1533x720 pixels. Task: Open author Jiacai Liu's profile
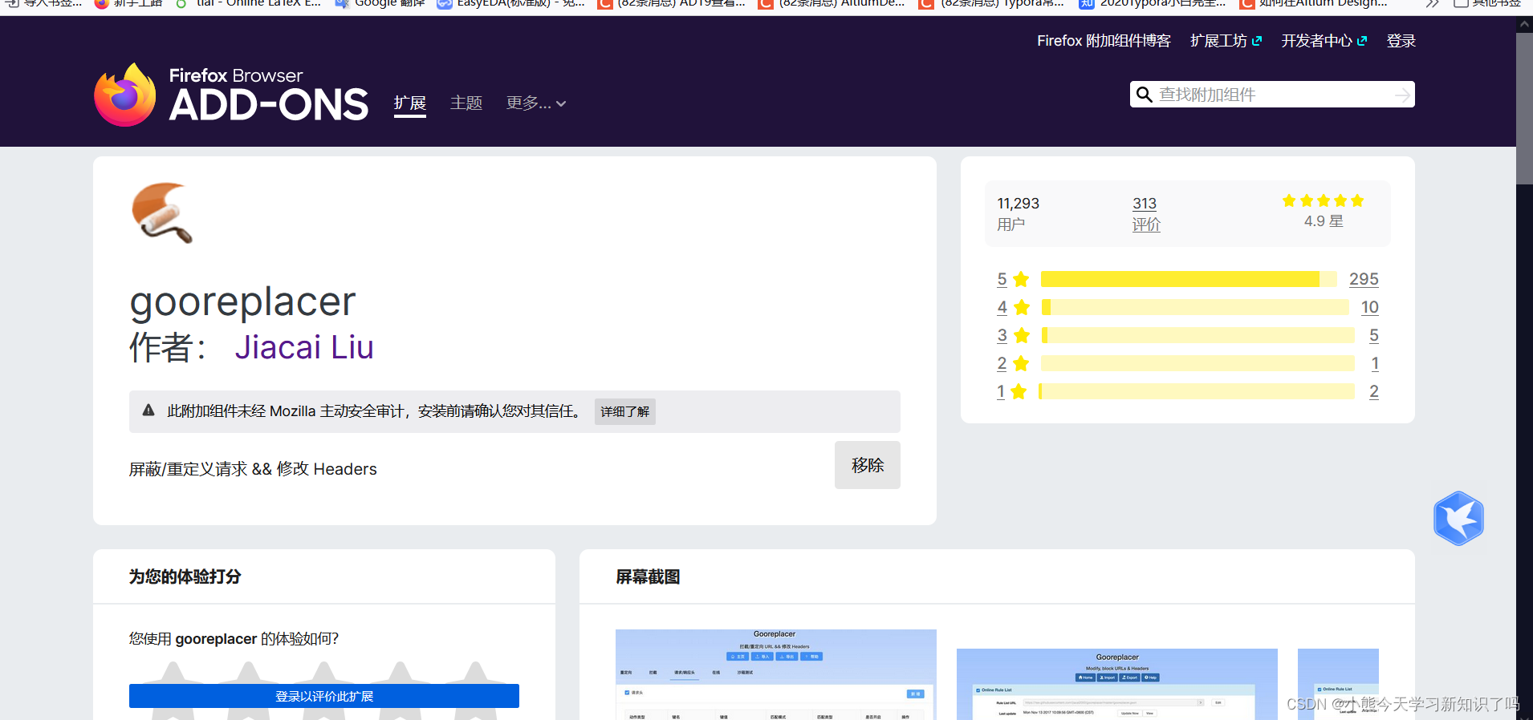pyautogui.click(x=304, y=347)
